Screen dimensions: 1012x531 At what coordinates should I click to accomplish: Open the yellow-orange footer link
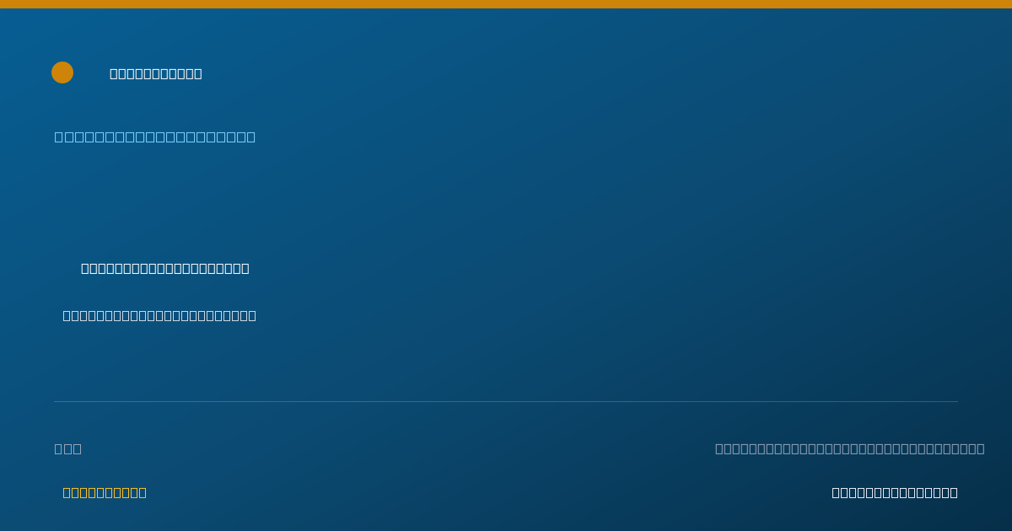pos(105,492)
